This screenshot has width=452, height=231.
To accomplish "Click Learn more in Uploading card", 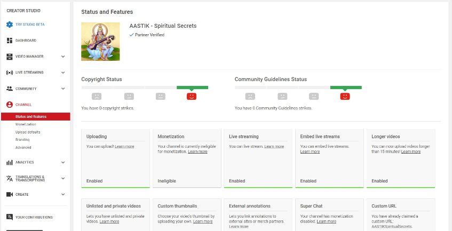I will (x=124, y=147).
